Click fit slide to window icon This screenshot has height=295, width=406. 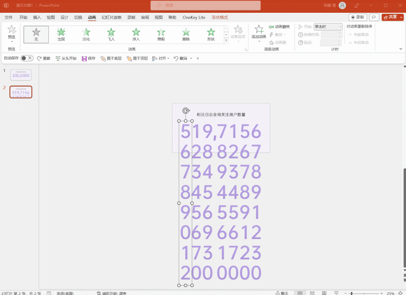401,293
